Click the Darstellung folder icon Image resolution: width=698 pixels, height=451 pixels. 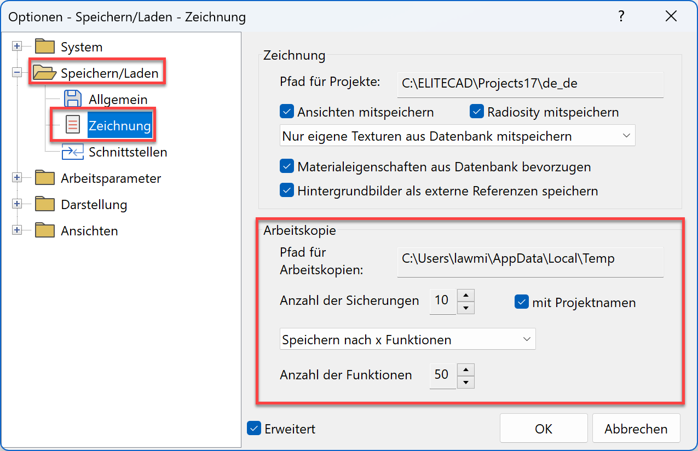45,204
